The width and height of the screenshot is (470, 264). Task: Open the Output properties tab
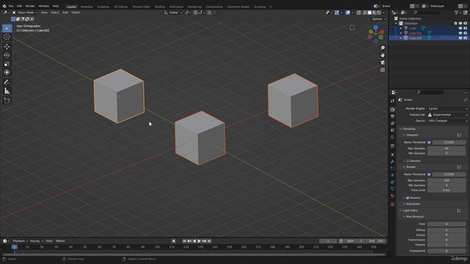click(392, 117)
